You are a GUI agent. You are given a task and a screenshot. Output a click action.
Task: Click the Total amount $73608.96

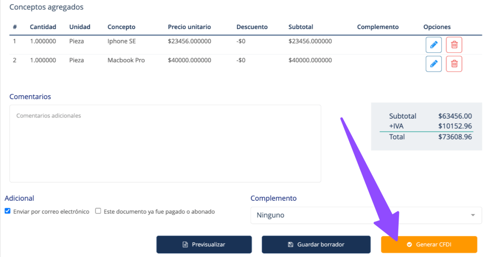455,137
